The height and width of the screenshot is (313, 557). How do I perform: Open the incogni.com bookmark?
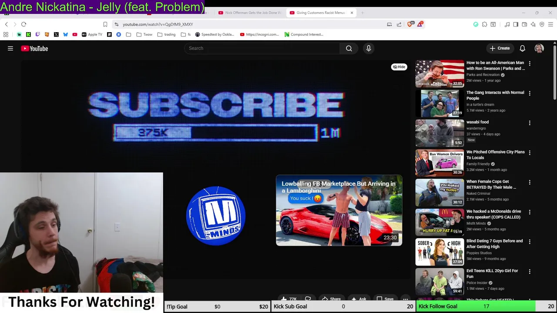point(259,34)
